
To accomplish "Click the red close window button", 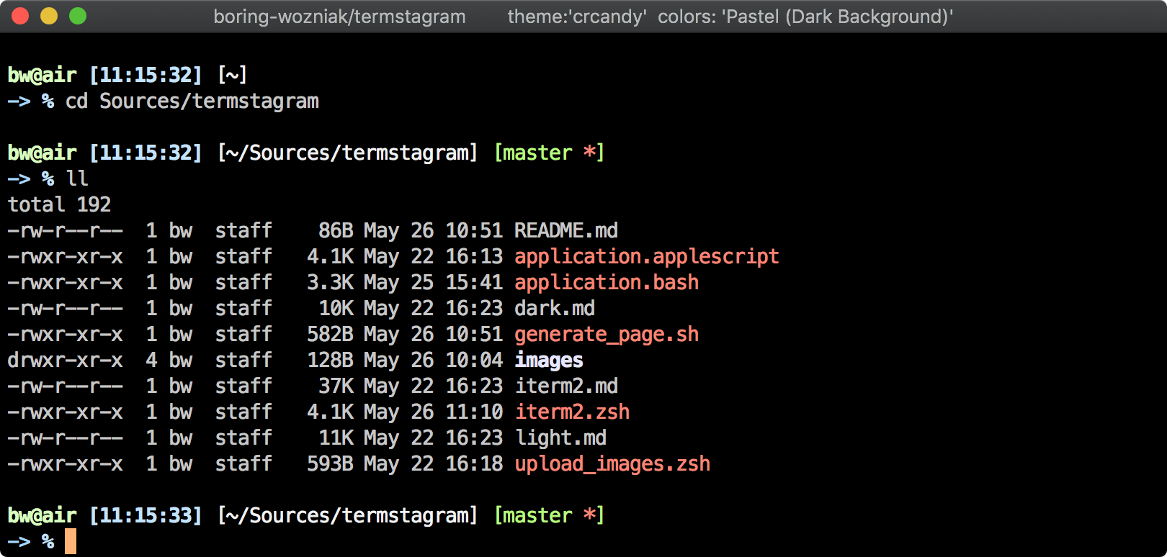I will click(20, 16).
